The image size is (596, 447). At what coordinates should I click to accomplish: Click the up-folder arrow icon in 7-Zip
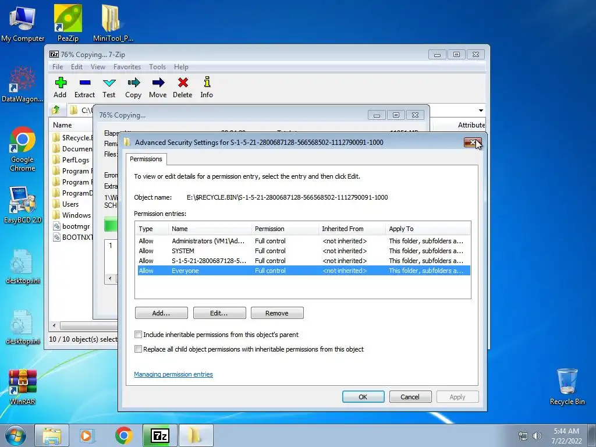click(x=56, y=110)
